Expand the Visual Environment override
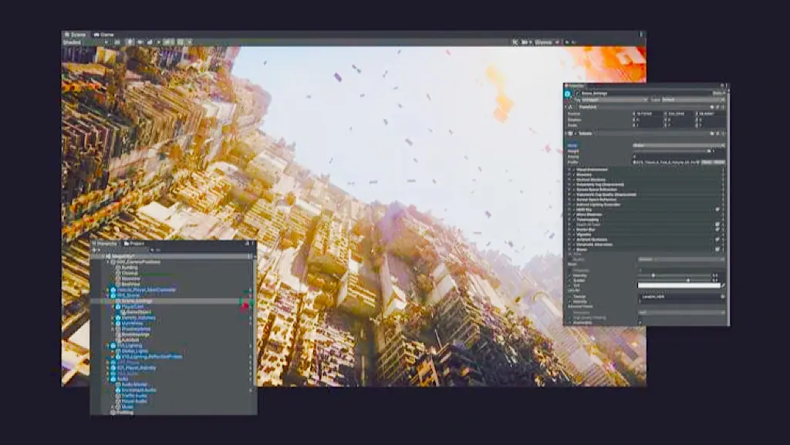 (x=569, y=170)
